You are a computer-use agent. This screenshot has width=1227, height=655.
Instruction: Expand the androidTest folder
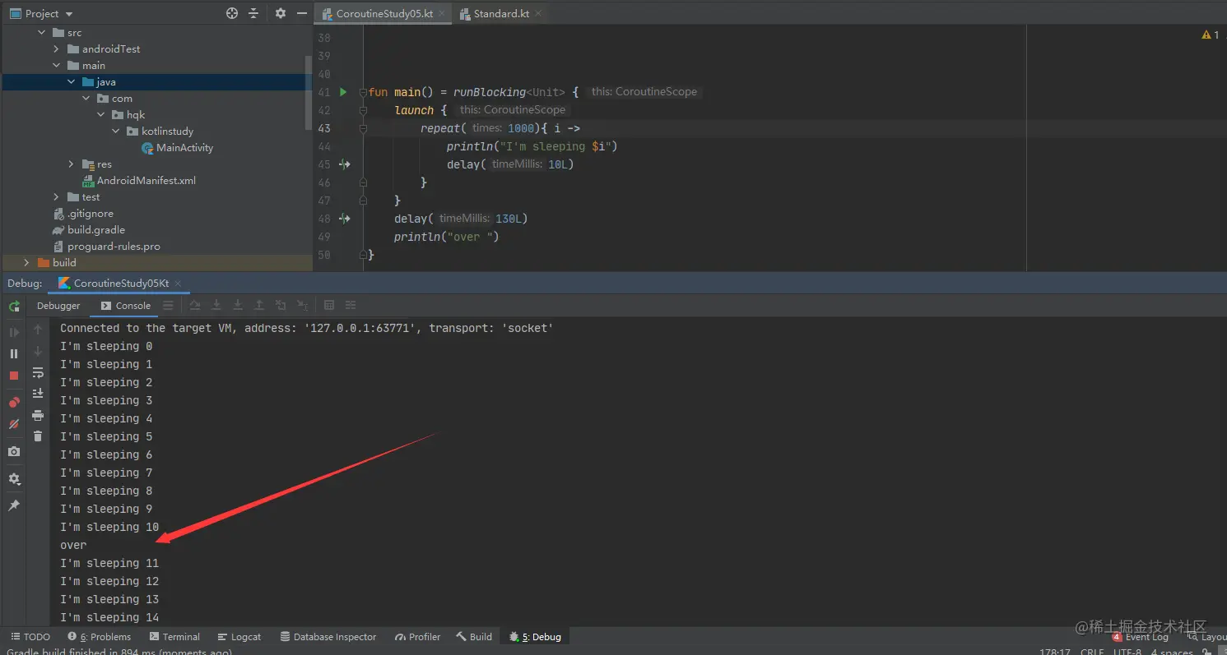pos(56,49)
